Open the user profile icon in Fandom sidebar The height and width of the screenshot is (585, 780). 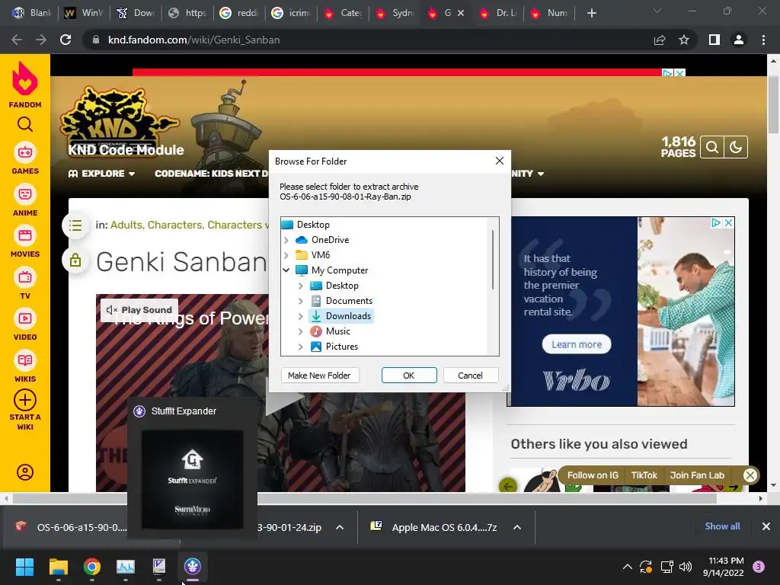(25, 472)
